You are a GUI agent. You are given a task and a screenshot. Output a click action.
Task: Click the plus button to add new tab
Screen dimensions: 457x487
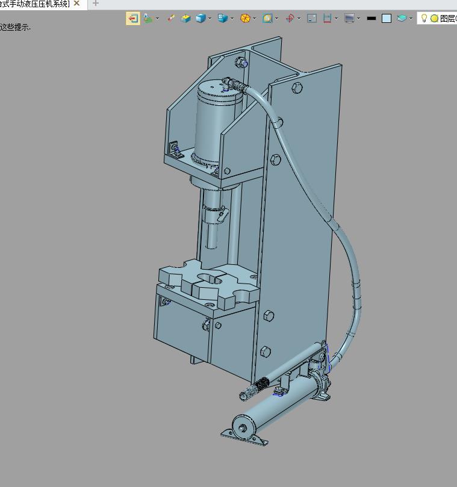click(96, 4)
